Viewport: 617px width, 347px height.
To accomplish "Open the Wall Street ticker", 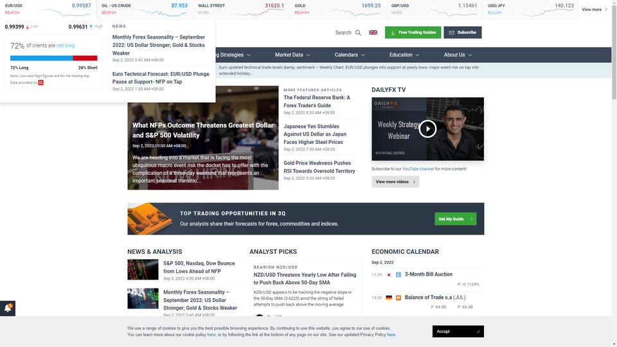I will 241,10.
